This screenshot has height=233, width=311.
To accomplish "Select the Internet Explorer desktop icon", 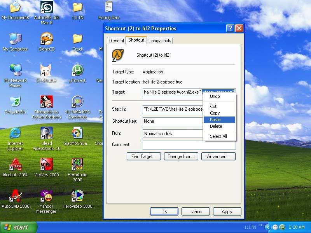I will tap(15, 139).
